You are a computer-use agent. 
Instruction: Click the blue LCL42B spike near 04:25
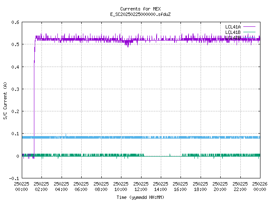coord(66,135)
